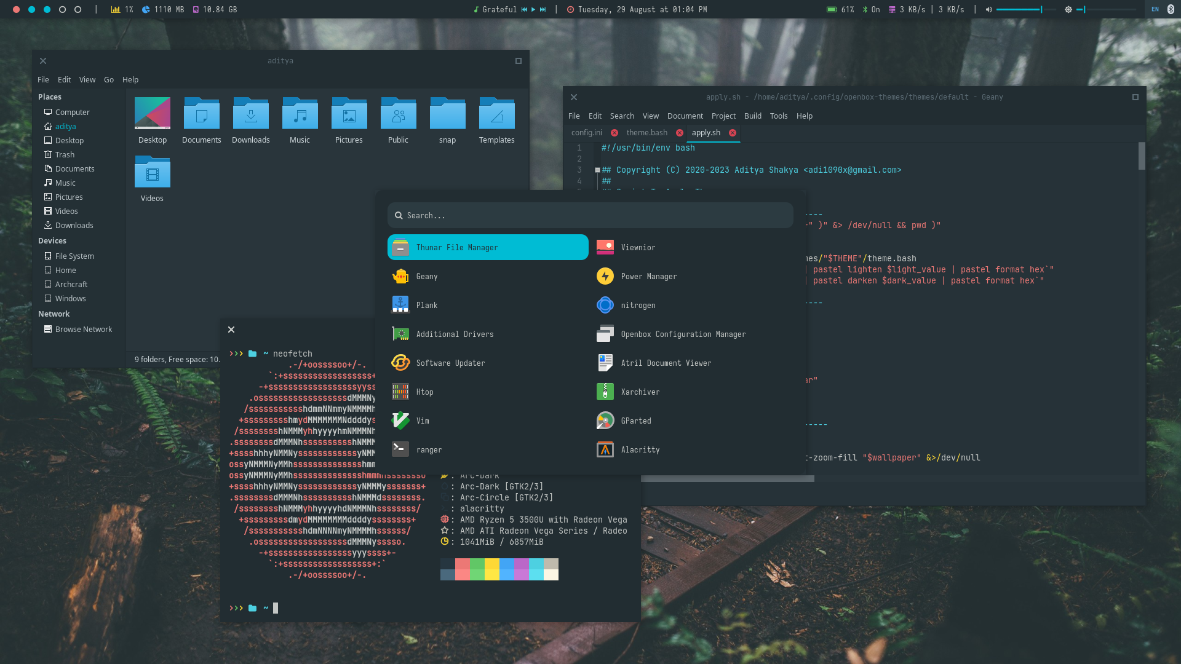Click the launcher Search field
Screen dimensions: 1181x664
click(590, 216)
